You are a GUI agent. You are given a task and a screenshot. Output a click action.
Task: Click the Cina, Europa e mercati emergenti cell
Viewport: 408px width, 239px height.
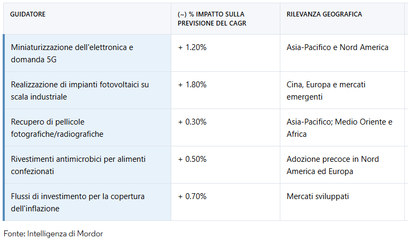click(326, 90)
